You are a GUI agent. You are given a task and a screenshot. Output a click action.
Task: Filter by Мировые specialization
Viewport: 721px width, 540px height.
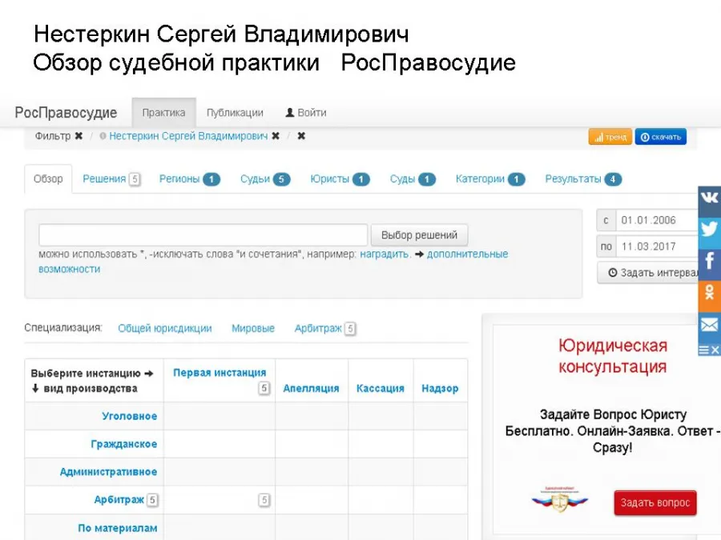(x=253, y=328)
